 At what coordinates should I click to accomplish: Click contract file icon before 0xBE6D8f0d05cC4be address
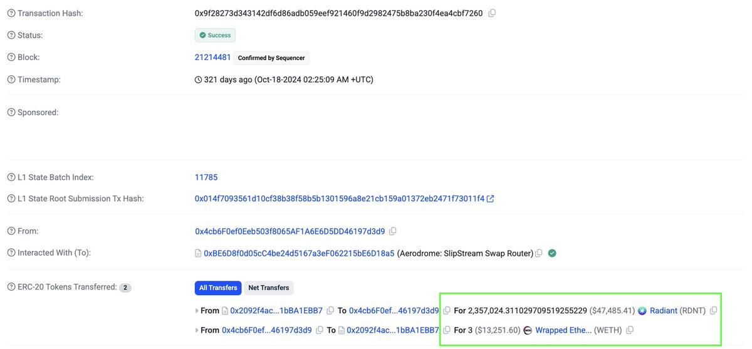click(198, 254)
